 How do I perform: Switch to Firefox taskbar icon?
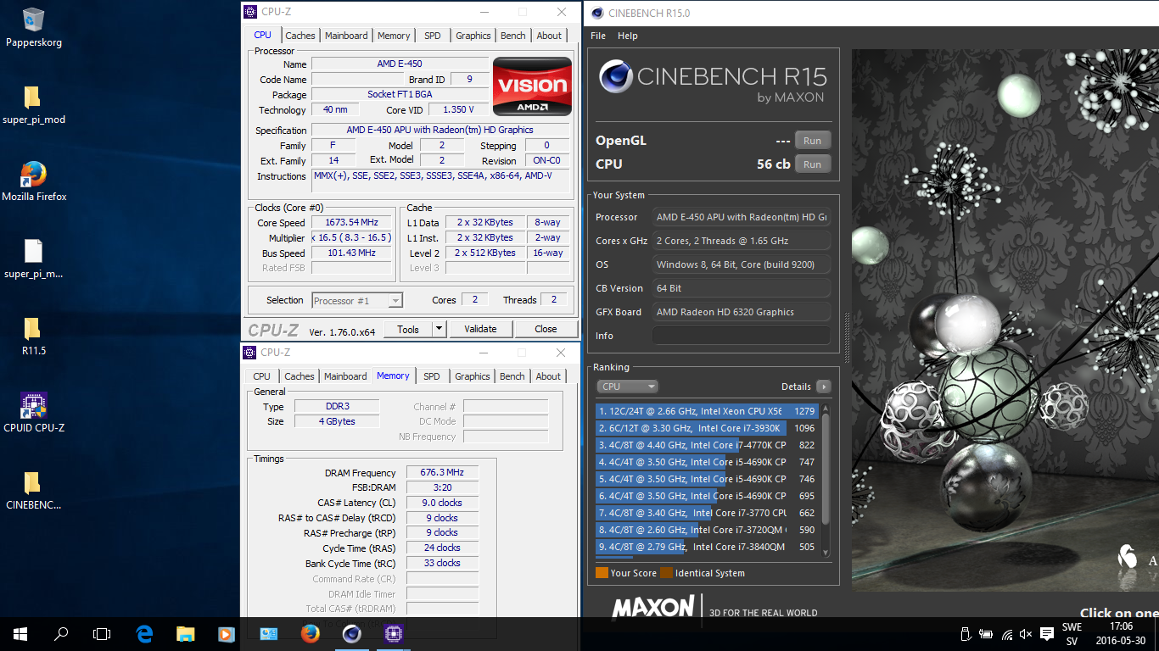click(x=310, y=633)
